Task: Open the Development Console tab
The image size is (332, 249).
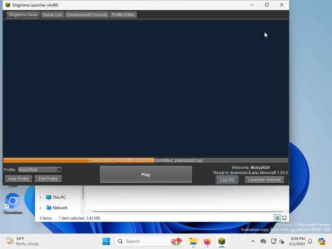Action: (87, 15)
